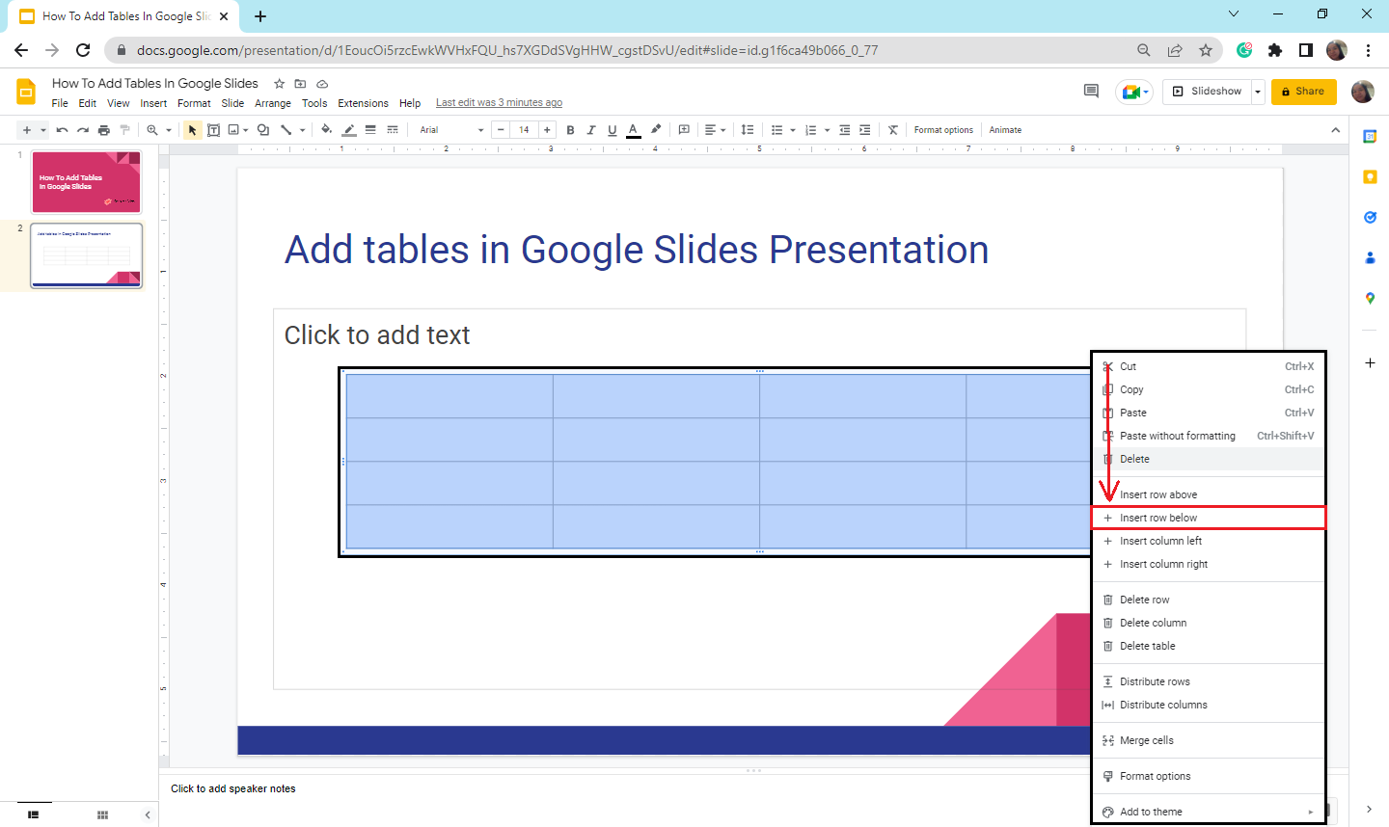Choose Insert column right

click(1209, 564)
